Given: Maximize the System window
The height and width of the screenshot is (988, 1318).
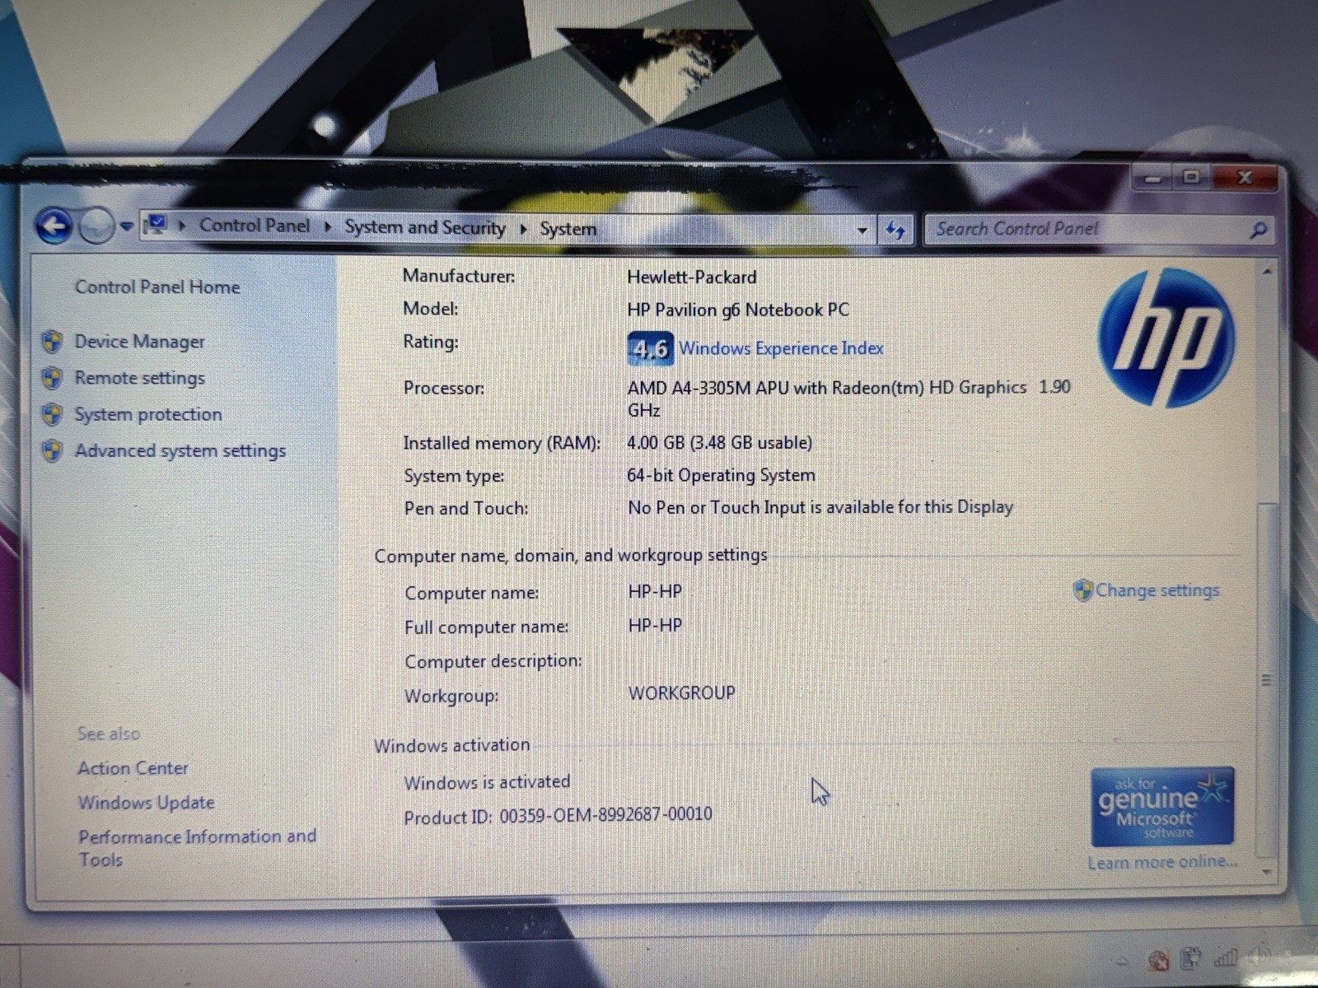Looking at the screenshot, I should (1191, 177).
